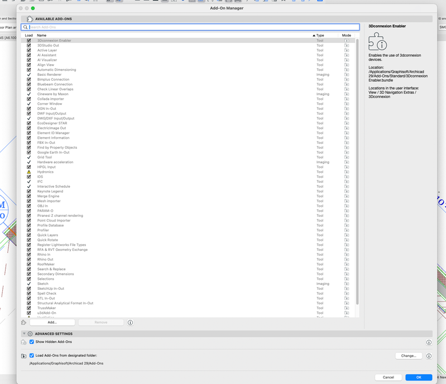Click the Mode icon for Cineware by Maxon

coord(347,94)
